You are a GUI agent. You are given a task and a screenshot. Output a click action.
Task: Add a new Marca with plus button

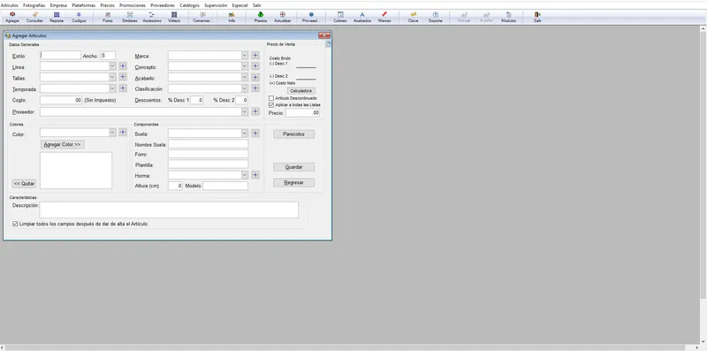tap(255, 56)
